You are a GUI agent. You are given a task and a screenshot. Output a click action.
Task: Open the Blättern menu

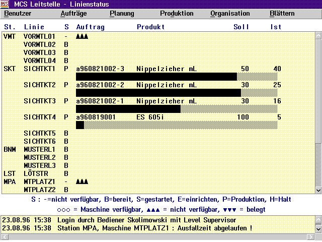[x=282, y=14]
